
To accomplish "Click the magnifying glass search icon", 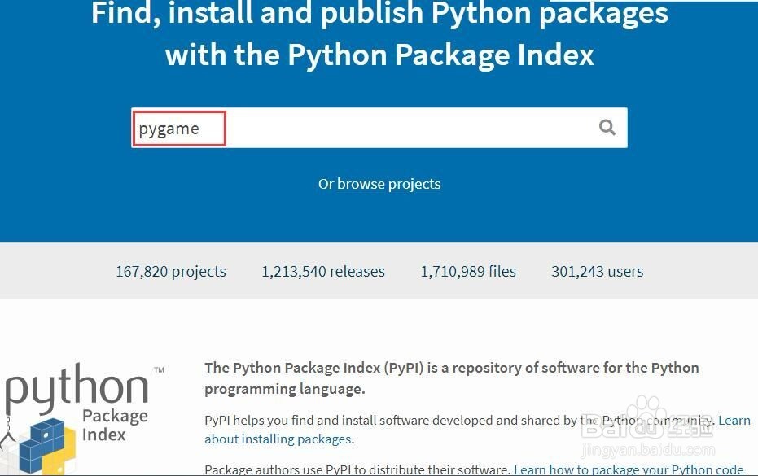I will (607, 128).
